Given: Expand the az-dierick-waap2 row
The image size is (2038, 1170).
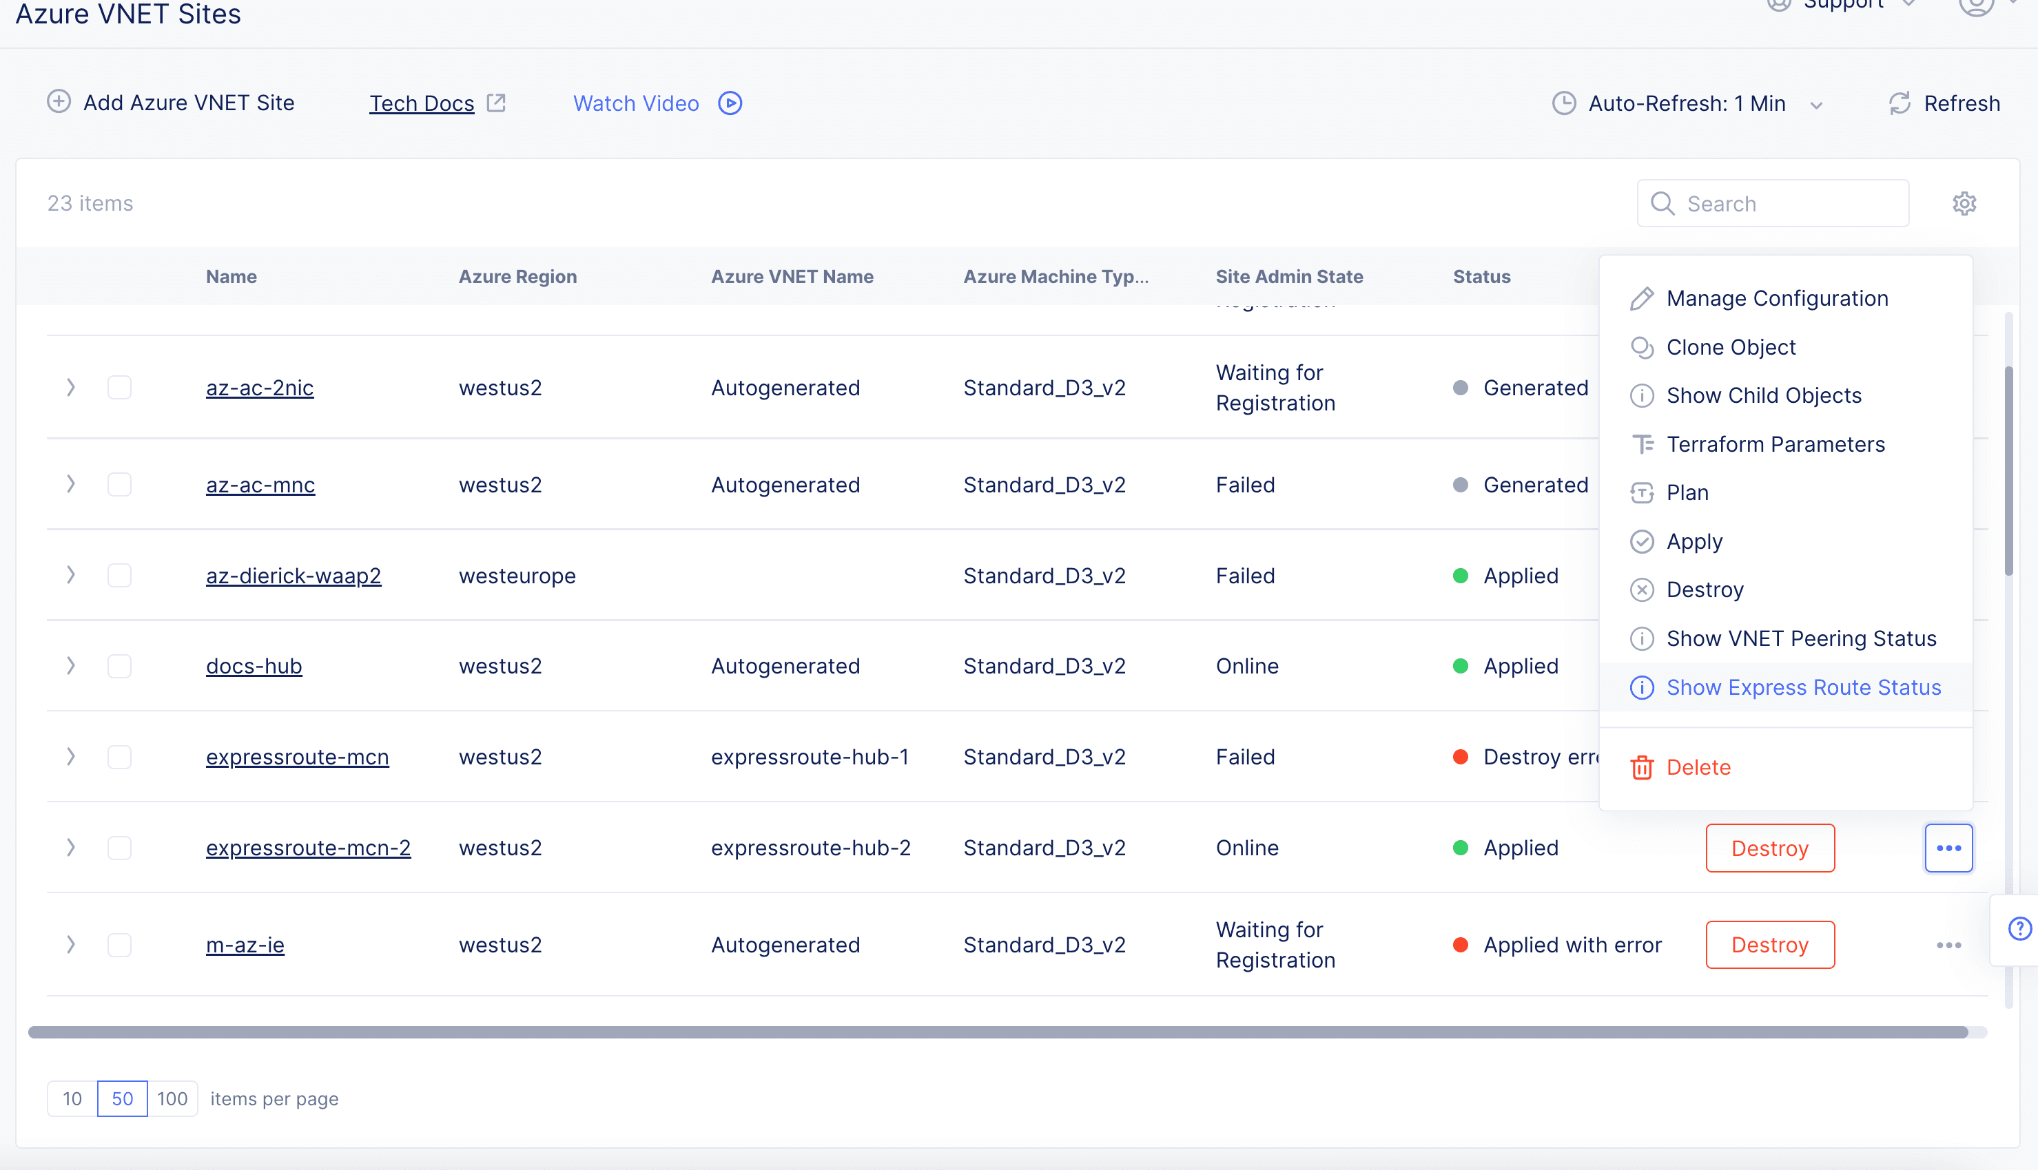Looking at the screenshot, I should (71, 575).
